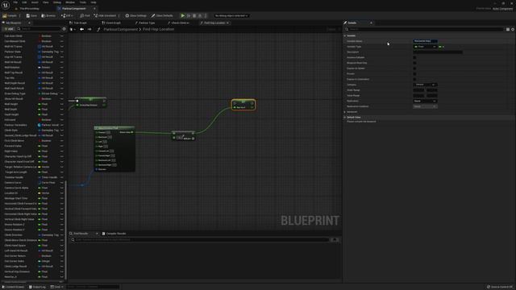Click the Unreal Engine logo icon
The height and width of the screenshot is (290, 516).
tap(6, 5)
